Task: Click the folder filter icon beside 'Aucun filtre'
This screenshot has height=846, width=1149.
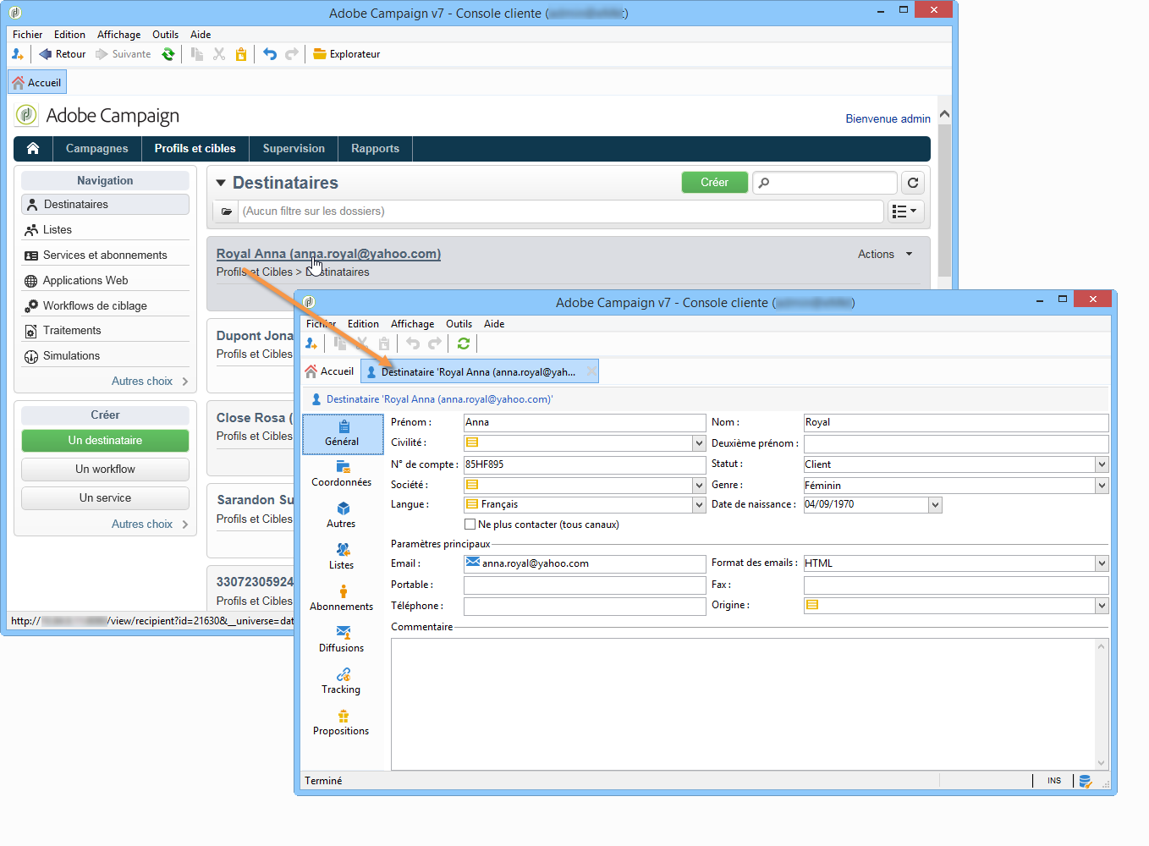Action: pos(227,211)
